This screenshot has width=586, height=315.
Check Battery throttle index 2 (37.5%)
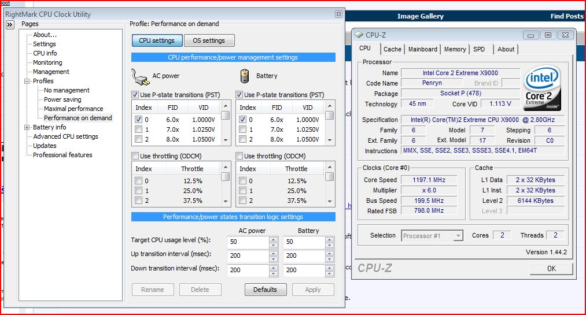[242, 201]
